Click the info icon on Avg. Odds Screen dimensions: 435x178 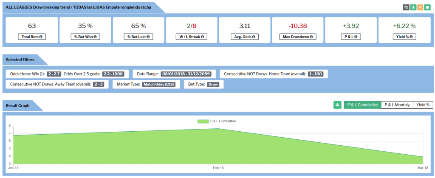(253, 37)
